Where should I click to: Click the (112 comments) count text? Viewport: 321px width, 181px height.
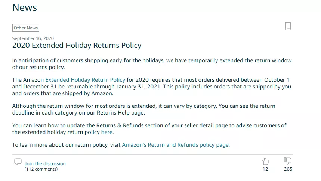pos(41,169)
